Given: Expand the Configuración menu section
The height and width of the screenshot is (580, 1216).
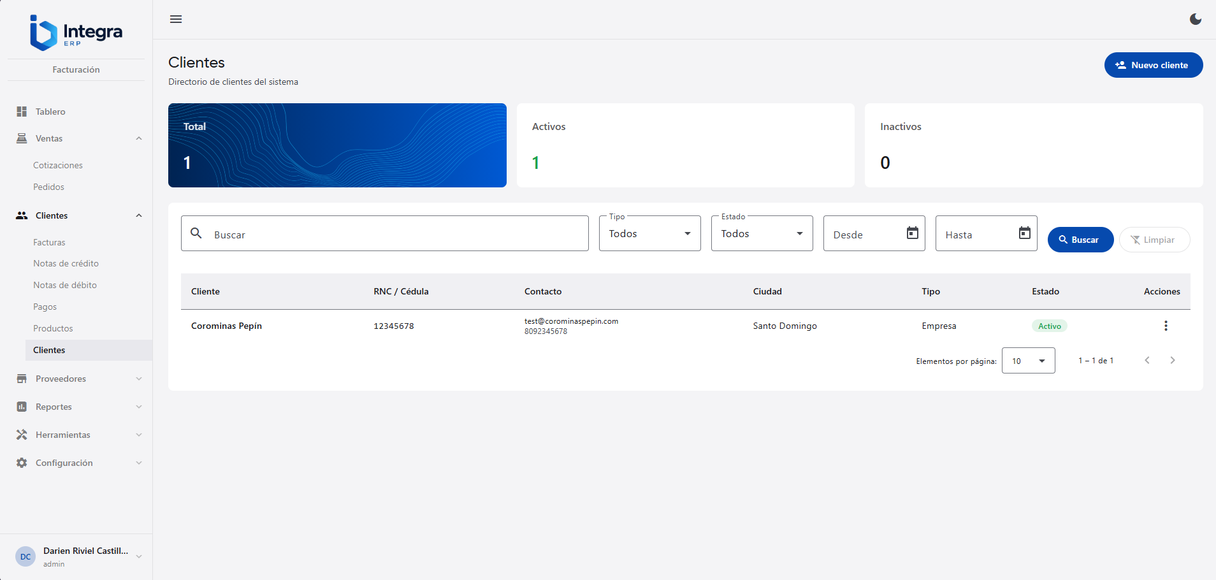Looking at the screenshot, I should coord(139,463).
